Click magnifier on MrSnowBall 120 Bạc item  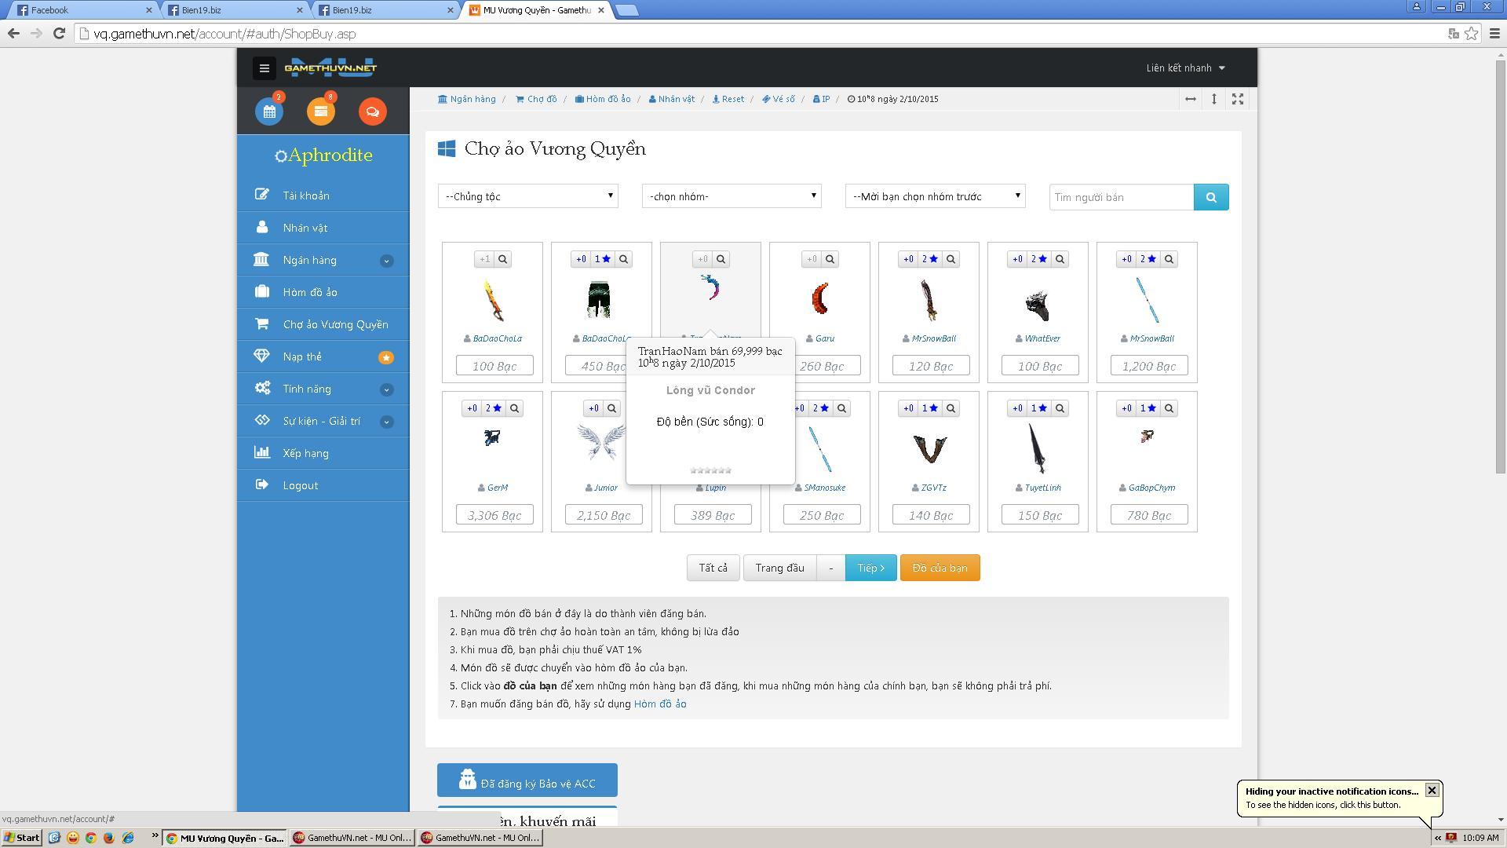click(x=951, y=259)
